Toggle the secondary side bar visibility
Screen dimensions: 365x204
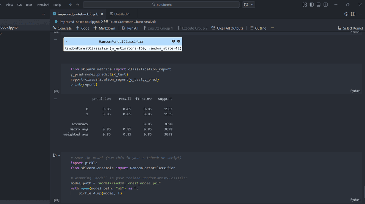coord(326,5)
